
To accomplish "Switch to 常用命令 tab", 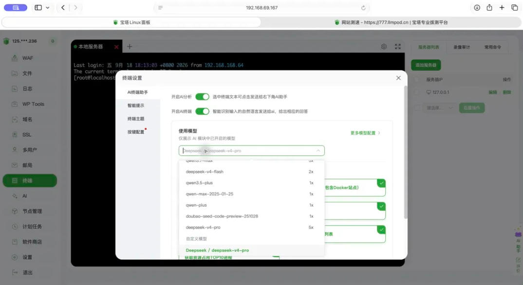I will pos(493,47).
